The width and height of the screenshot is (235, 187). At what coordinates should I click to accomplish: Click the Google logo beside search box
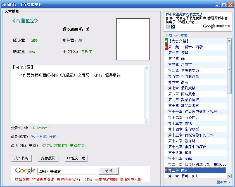[x=25, y=171]
